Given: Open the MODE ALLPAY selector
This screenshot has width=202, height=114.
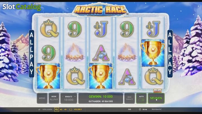Looking at the screenshot, I should click(54, 98).
